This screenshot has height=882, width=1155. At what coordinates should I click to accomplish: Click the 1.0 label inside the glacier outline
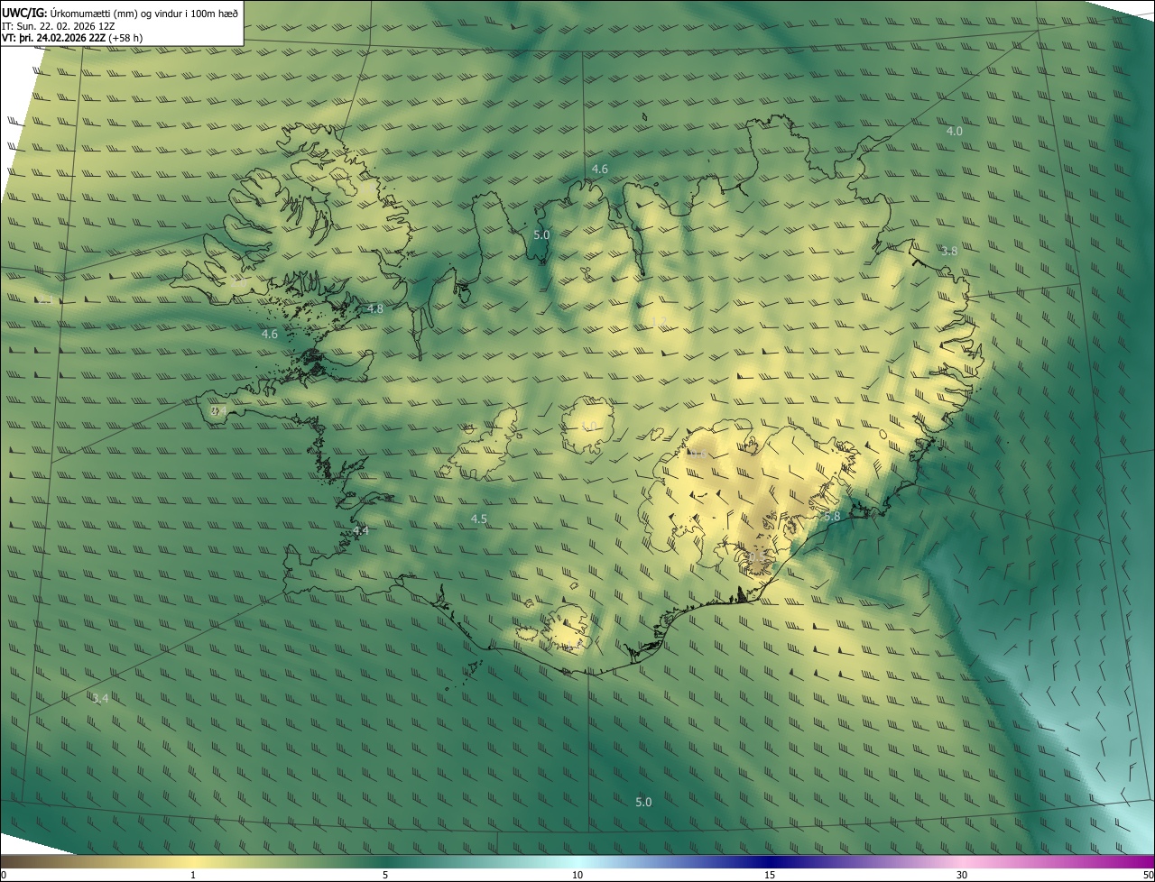tap(587, 426)
